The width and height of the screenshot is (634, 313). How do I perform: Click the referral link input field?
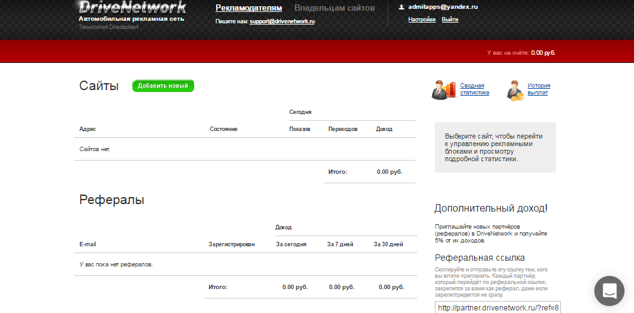[498, 307]
